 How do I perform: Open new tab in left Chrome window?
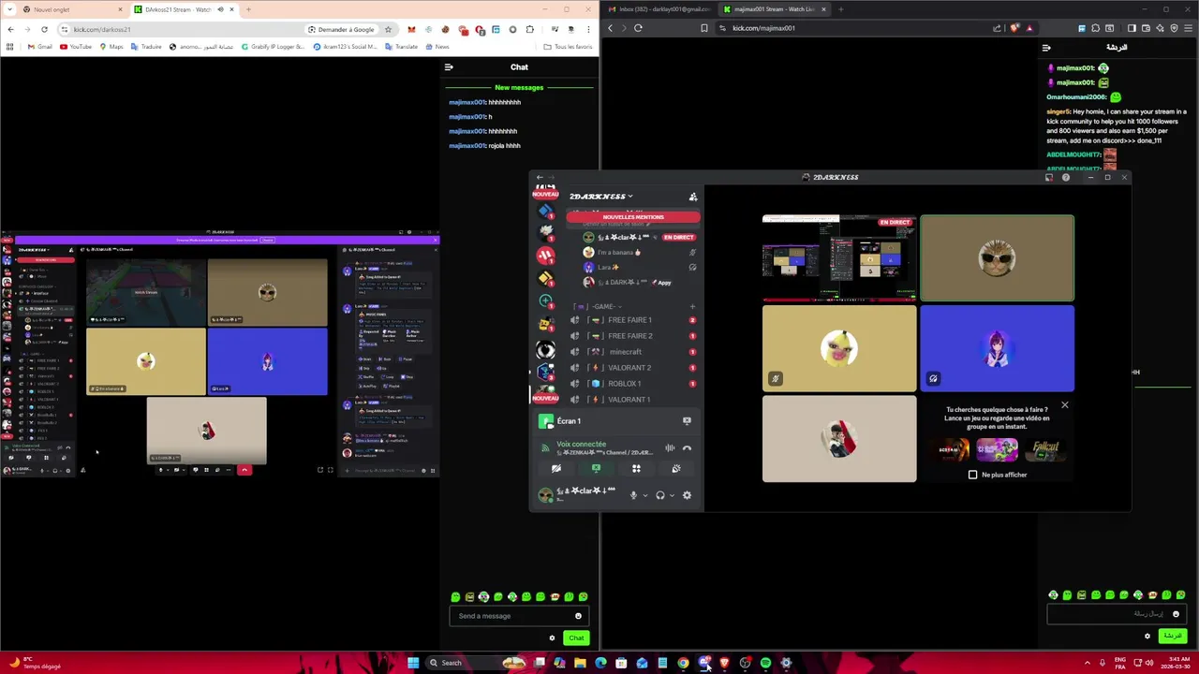248,9
